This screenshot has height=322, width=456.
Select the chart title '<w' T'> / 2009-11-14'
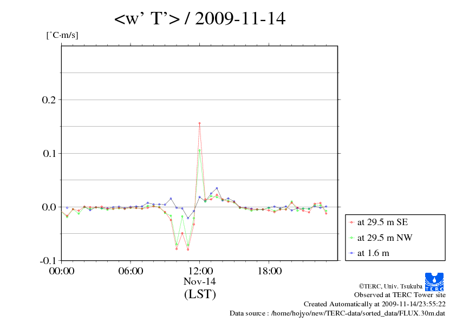pos(199,19)
